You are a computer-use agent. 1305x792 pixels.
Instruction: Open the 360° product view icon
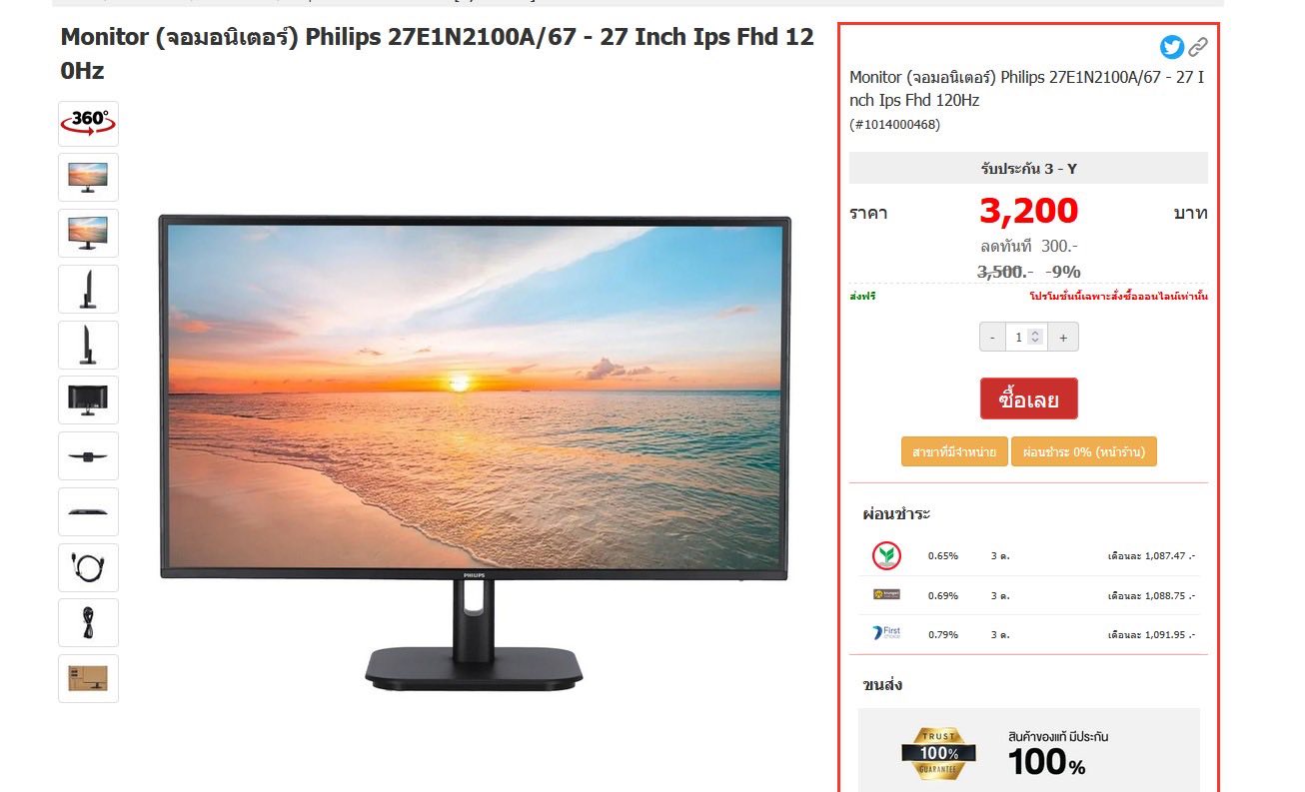[x=88, y=124]
